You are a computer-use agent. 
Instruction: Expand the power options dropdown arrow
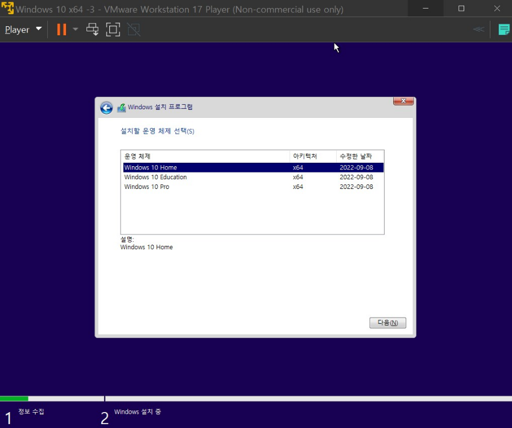[x=76, y=30]
